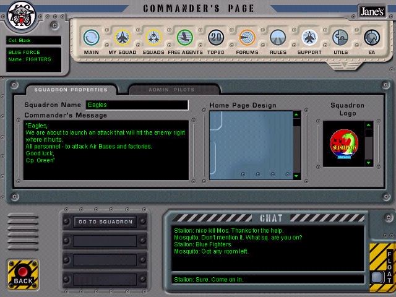Click the Support jet icon
396x297 pixels.
click(309, 38)
